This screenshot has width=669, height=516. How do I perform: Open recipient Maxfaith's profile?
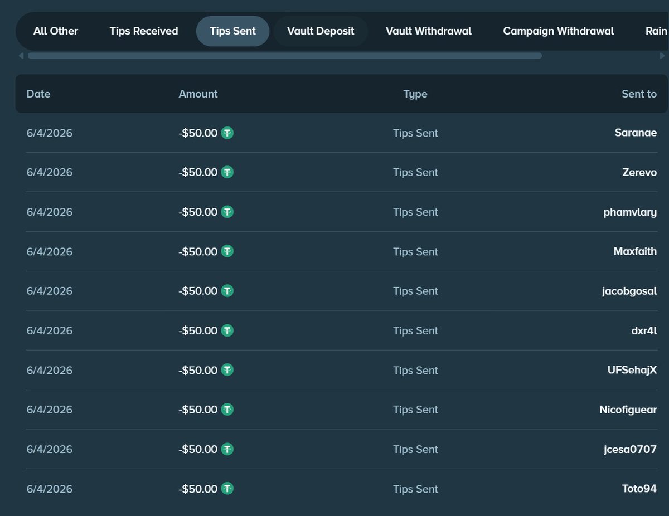tap(635, 251)
